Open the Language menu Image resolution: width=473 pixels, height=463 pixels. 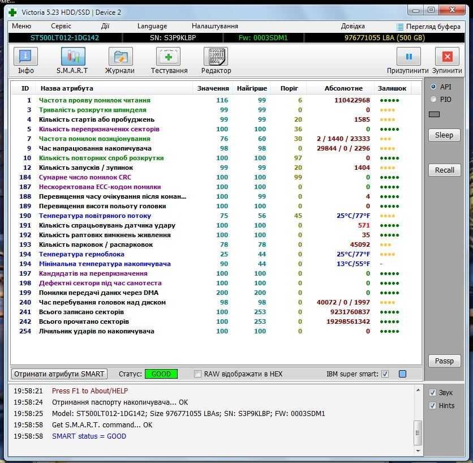pyautogui.click(x=152, y=26)
